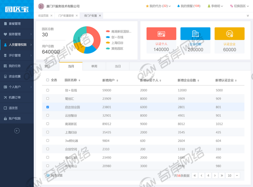Screen dimensions: 253x187
Task: Open 机票订单 in the sidebar
Action: click(15, 98)
